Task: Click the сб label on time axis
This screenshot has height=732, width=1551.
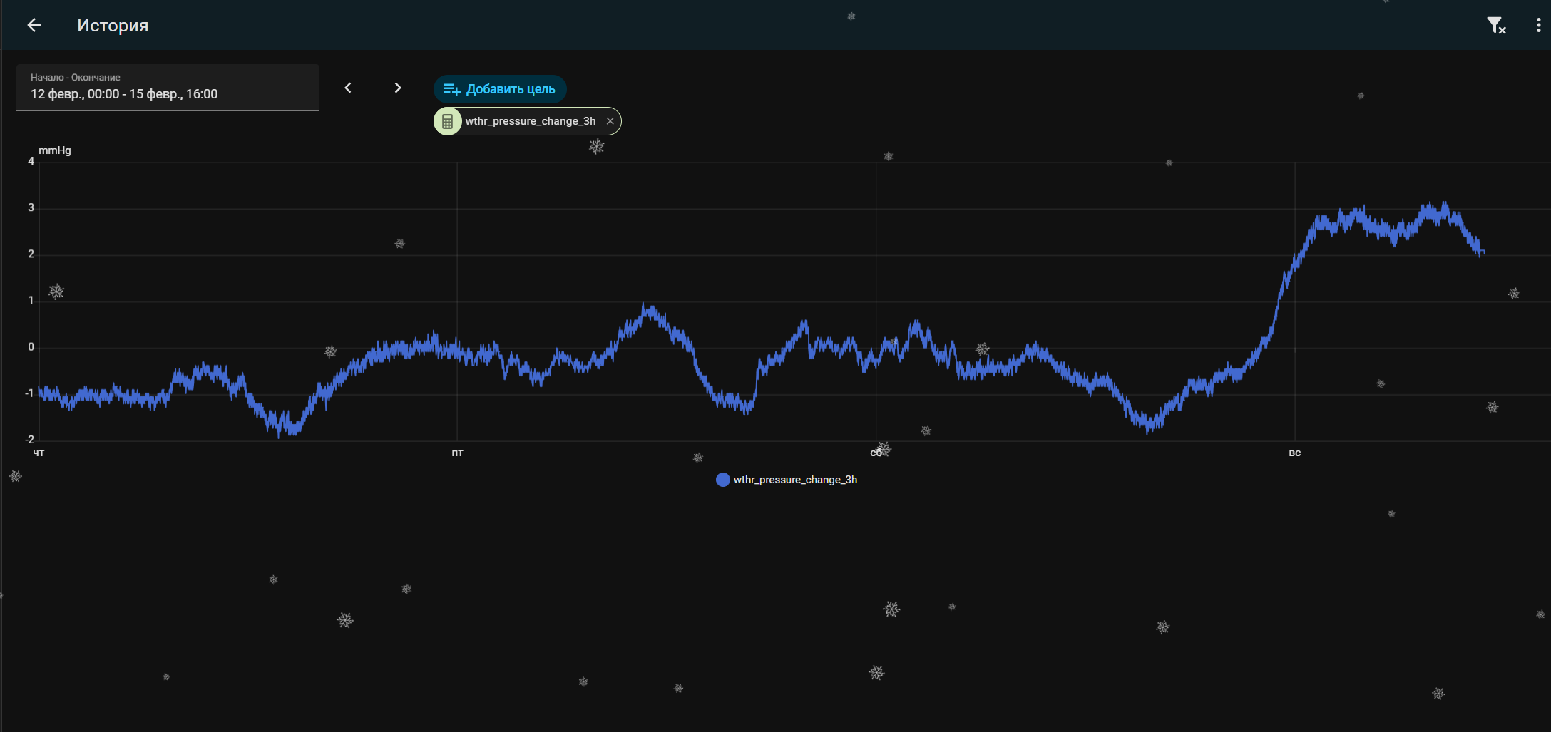Action: 876,453
